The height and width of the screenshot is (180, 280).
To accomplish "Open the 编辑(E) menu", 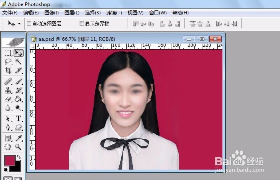I will click(31, 13).
